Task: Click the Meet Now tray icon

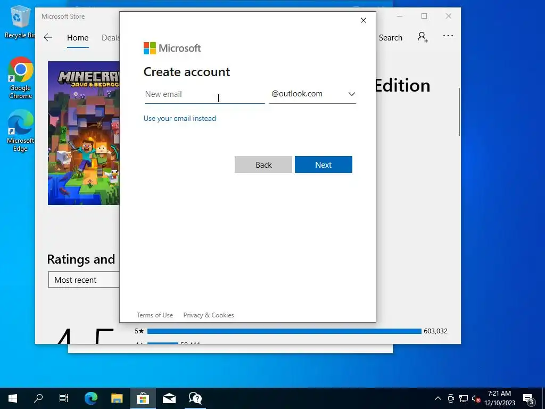Action: (x=451, y=398)
